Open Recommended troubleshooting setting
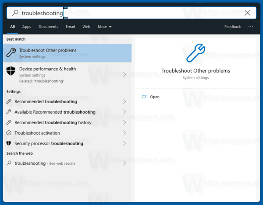Image resolution: width=263 pixels, height=205 pixels. click(67, 101)
